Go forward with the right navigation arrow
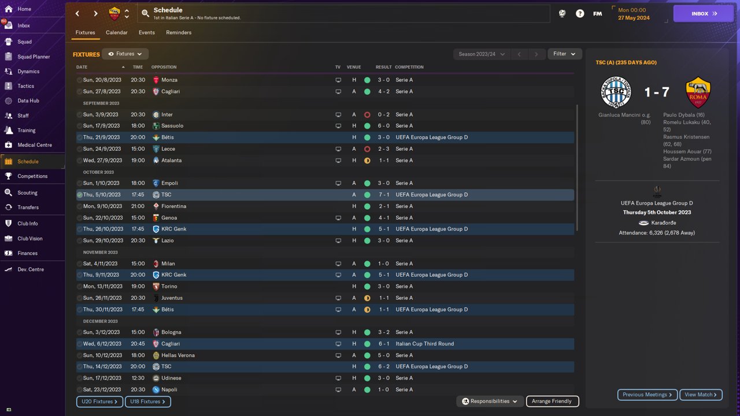Screen dimensions: 740x416 pos(95,13)
